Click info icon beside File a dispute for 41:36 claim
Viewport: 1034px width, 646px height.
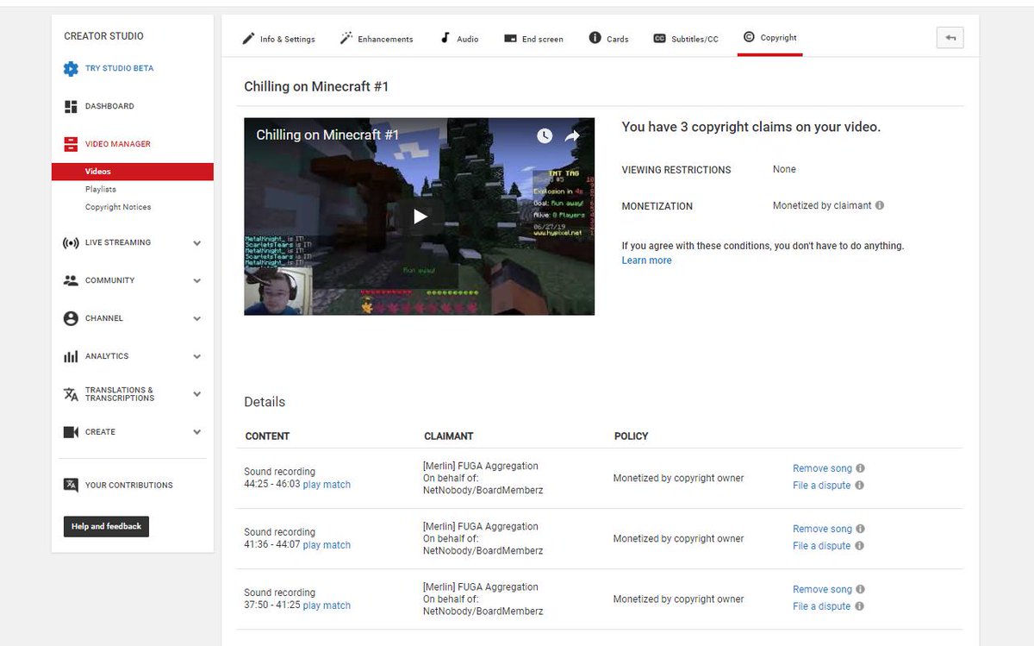860,545
